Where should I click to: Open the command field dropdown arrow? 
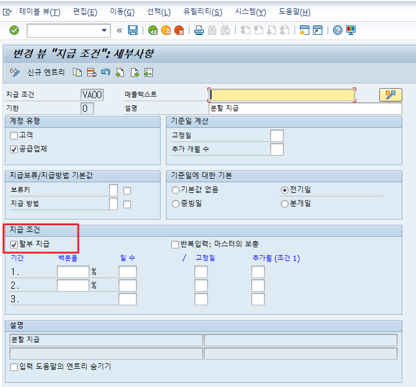point(104,30)
